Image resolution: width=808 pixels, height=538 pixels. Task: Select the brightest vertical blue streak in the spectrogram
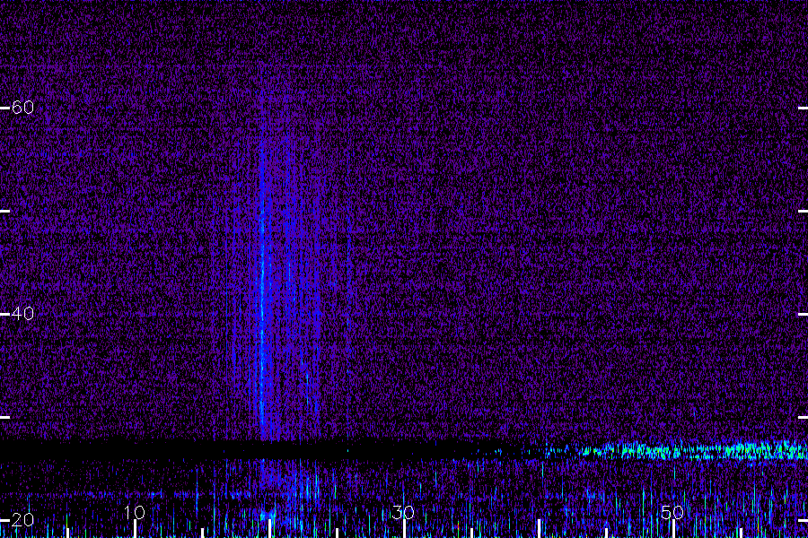[x=262, y=289]
